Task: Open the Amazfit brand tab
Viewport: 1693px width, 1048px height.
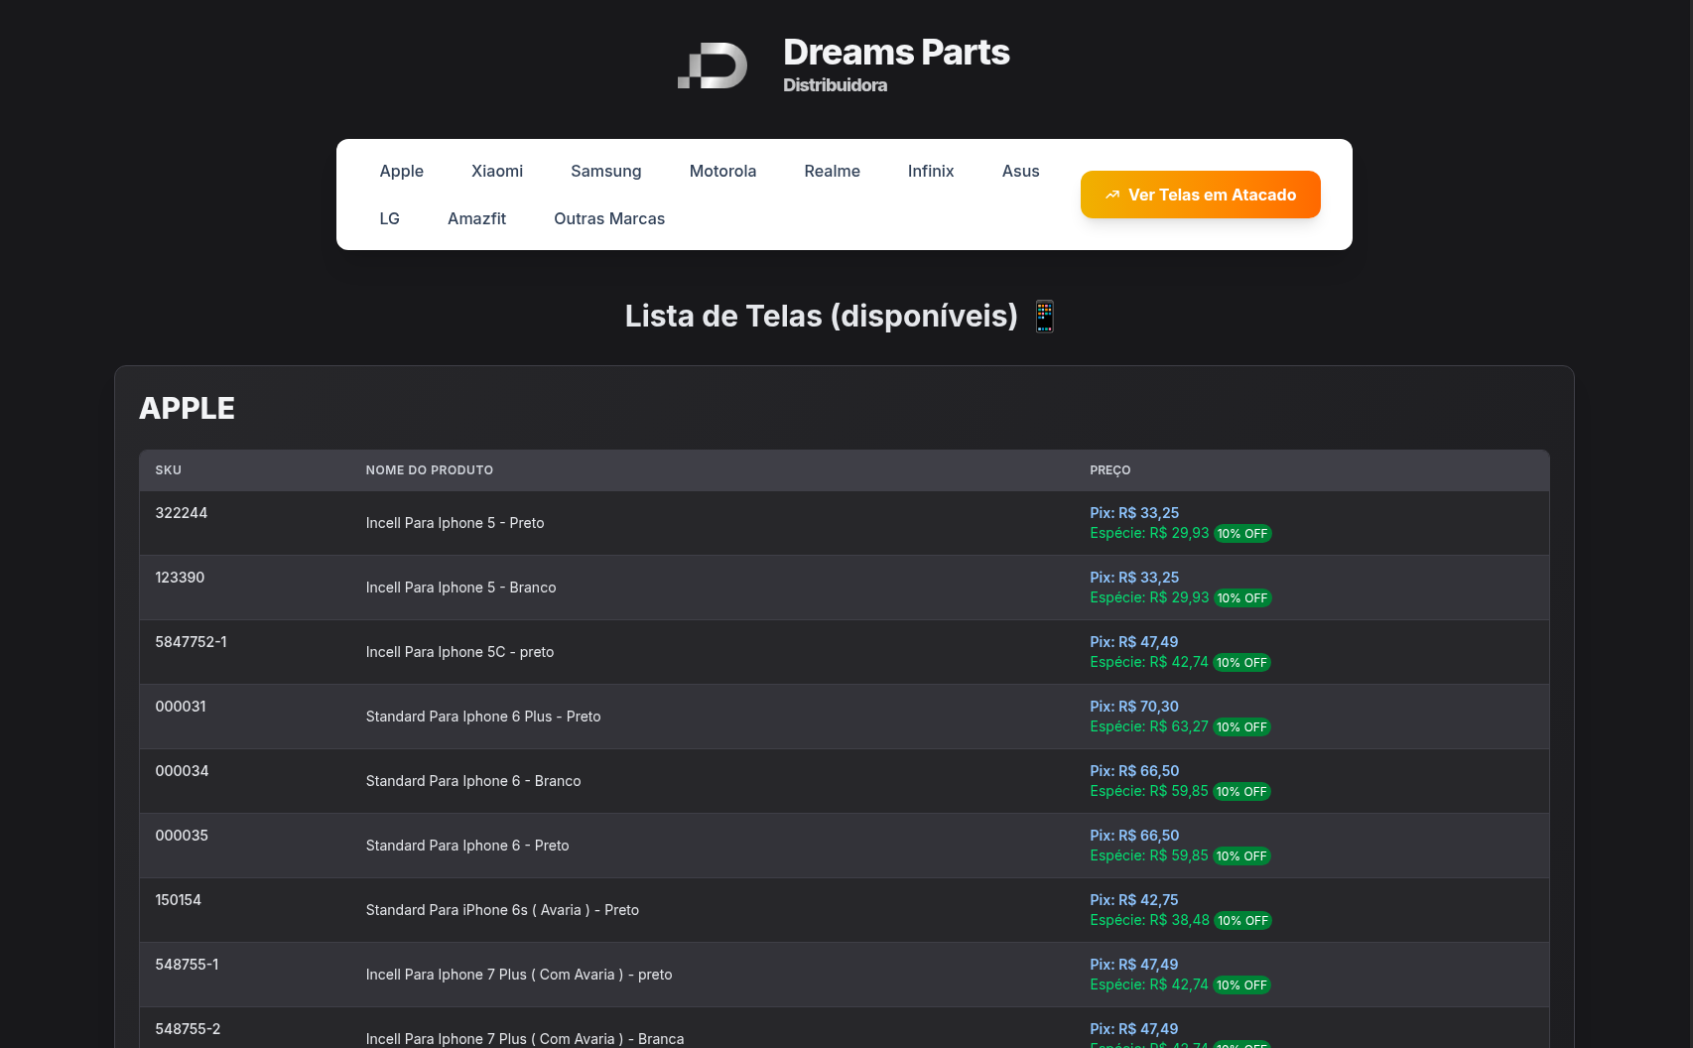Action: [x=477, y=218]
